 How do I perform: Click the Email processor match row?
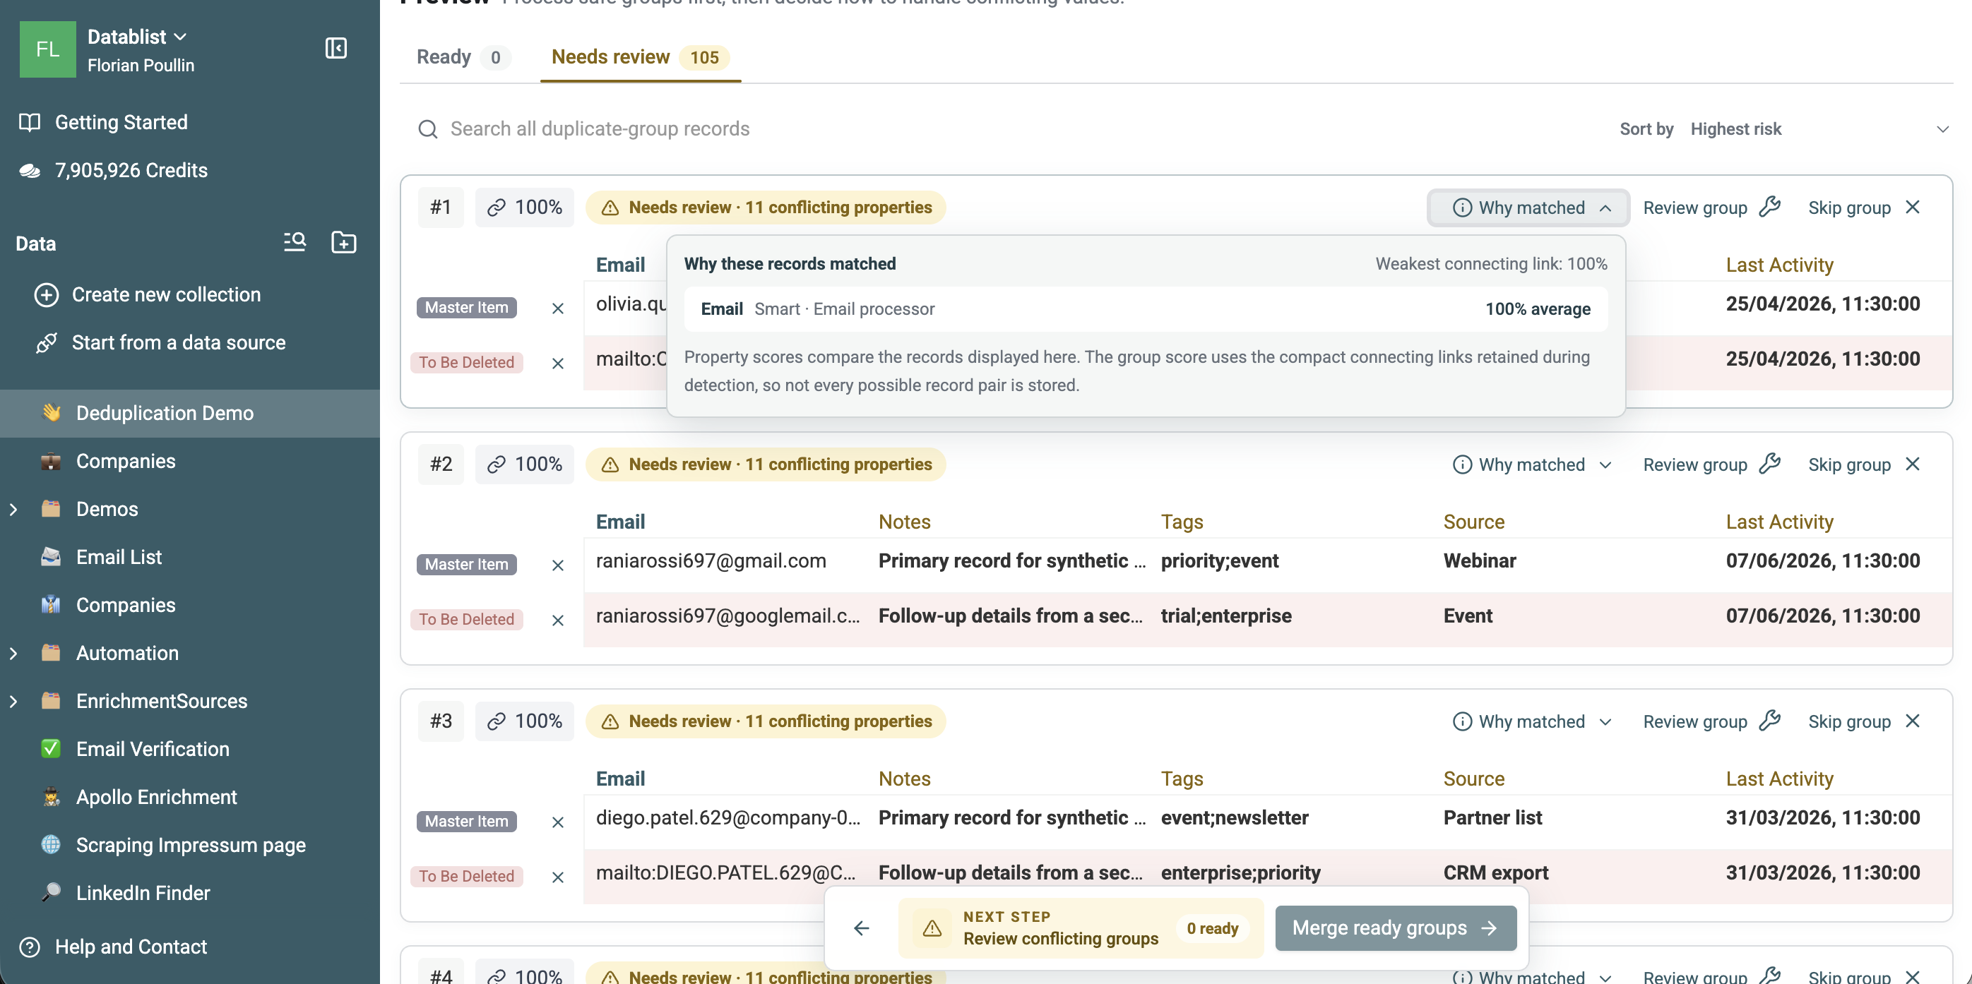pos(1145,309)
